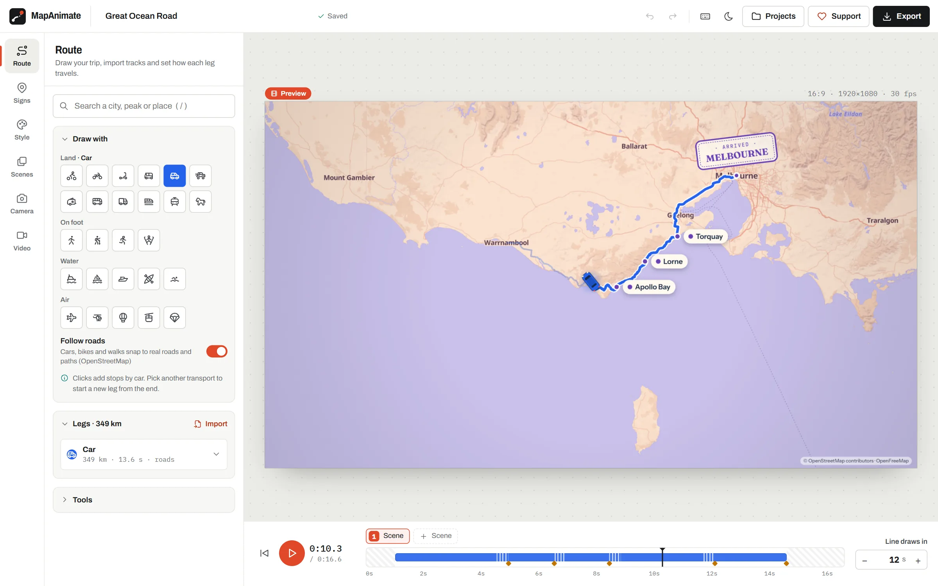Viewport: 938px width, 586px height.
Task: Play the animation preview
Action: [292, 553]
